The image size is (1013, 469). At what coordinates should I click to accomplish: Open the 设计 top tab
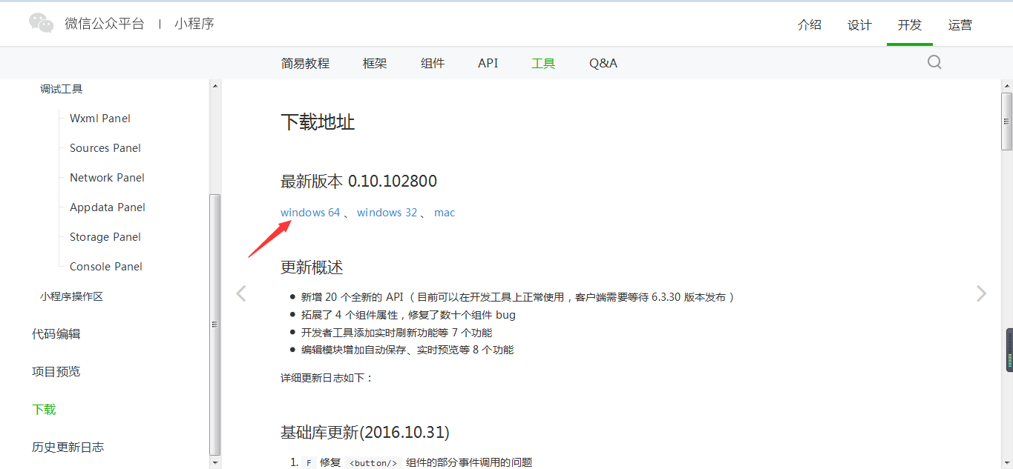click(859, 24)
